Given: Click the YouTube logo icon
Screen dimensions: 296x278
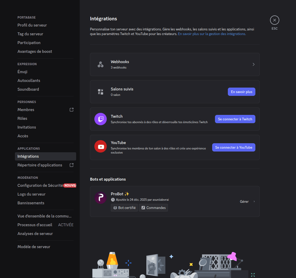Looking at the screenshot, I should pos(100,146).
